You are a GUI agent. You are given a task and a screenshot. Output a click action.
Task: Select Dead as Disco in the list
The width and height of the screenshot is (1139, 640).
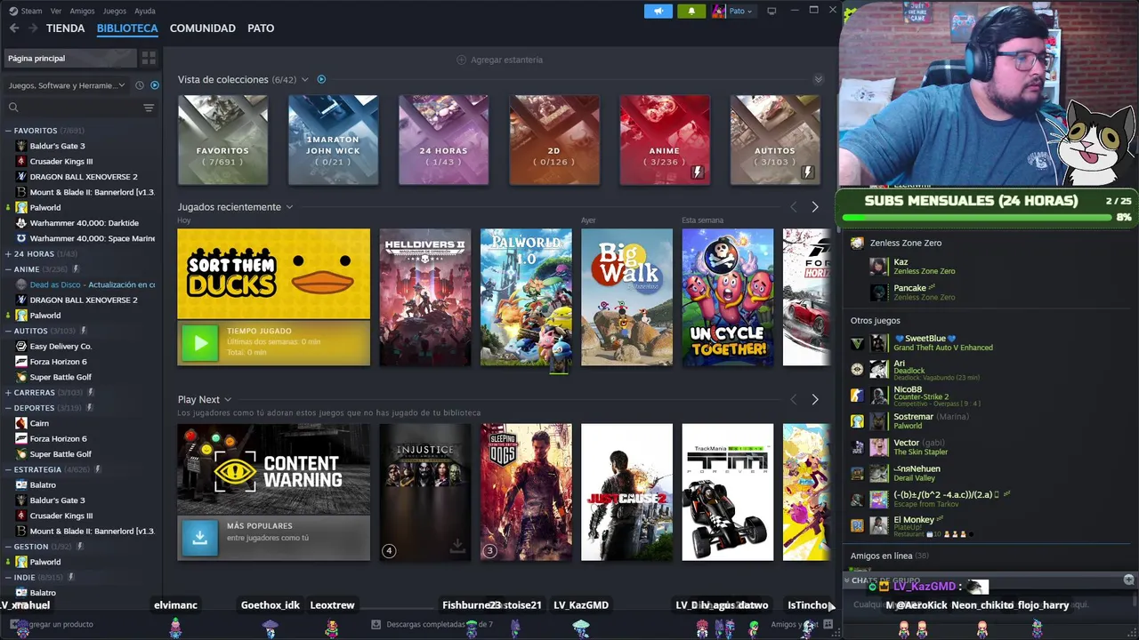click(x=85, y=284)
